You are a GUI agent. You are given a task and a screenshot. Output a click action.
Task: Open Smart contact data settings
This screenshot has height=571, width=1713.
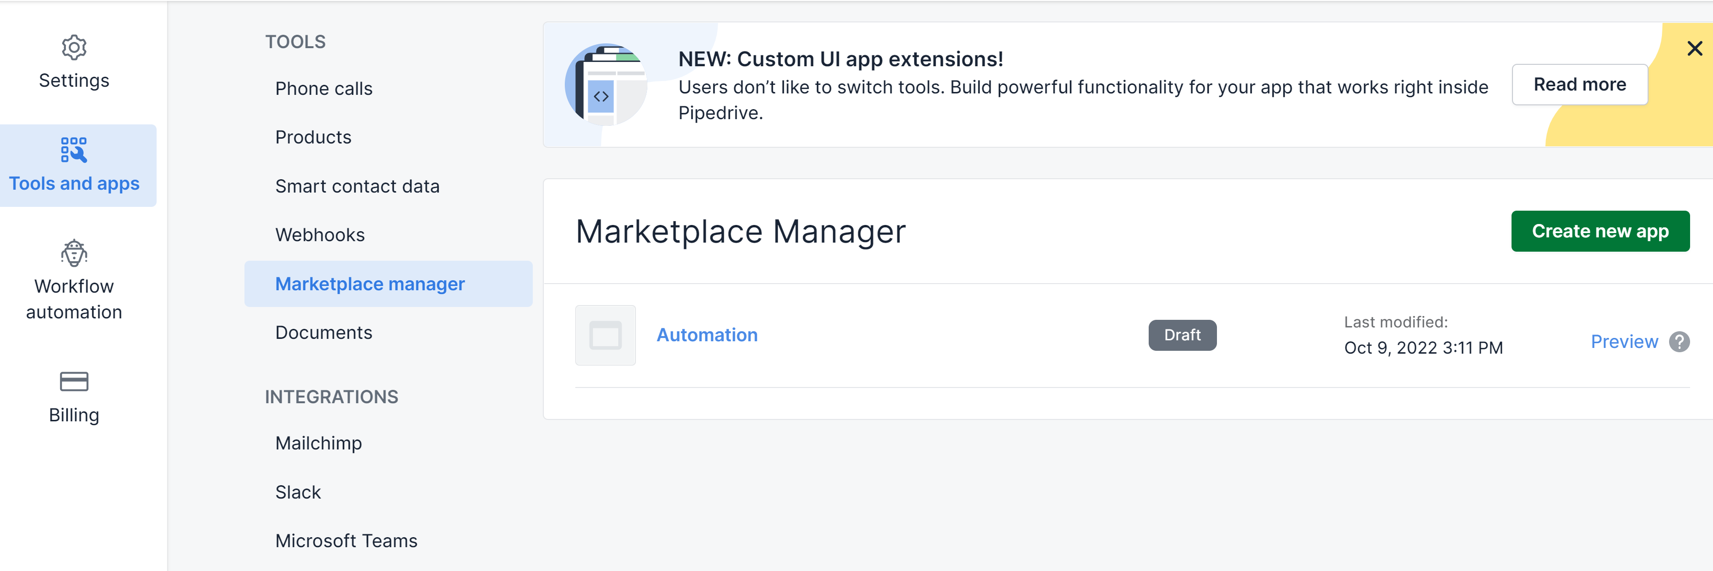click(x=357, y=186)
